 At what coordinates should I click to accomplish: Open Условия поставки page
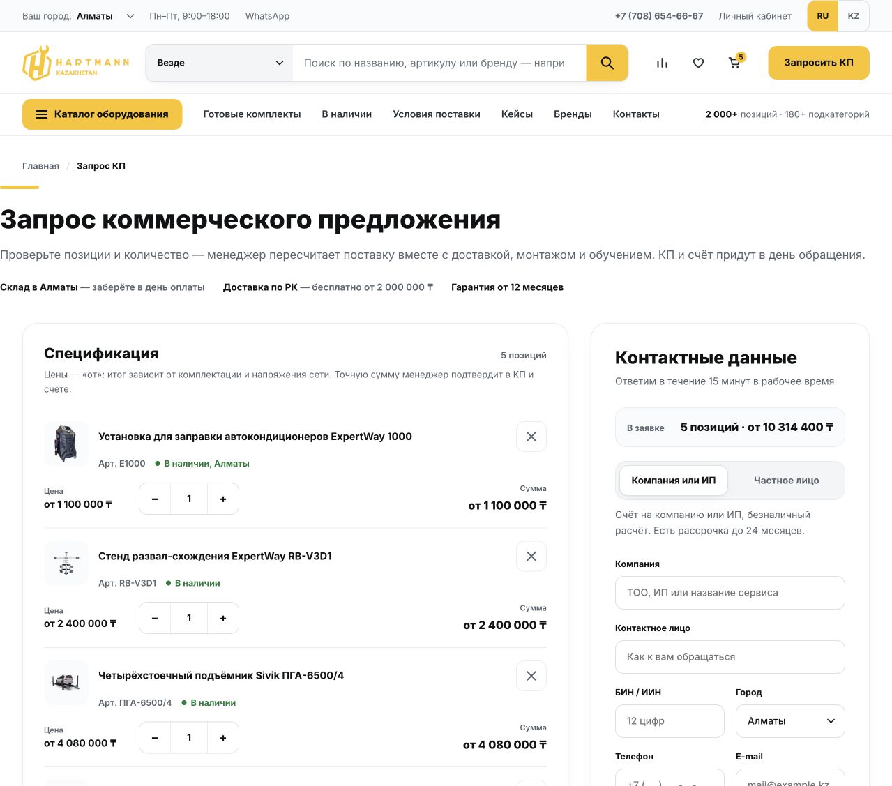click(x=437, y=114)
